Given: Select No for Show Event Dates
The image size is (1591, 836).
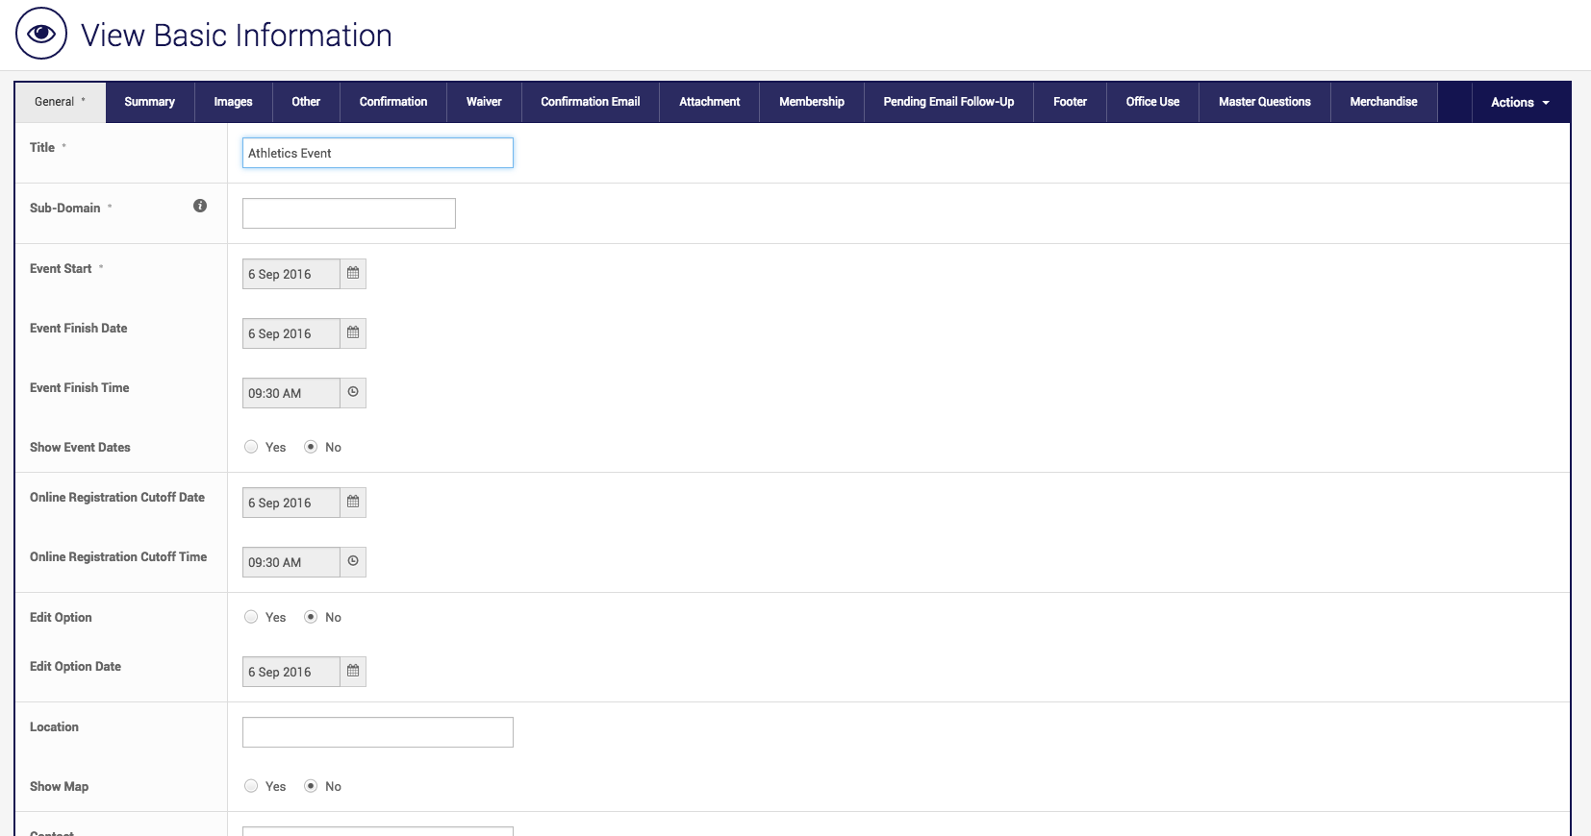Looking at the screenshot, I should 311,447.
